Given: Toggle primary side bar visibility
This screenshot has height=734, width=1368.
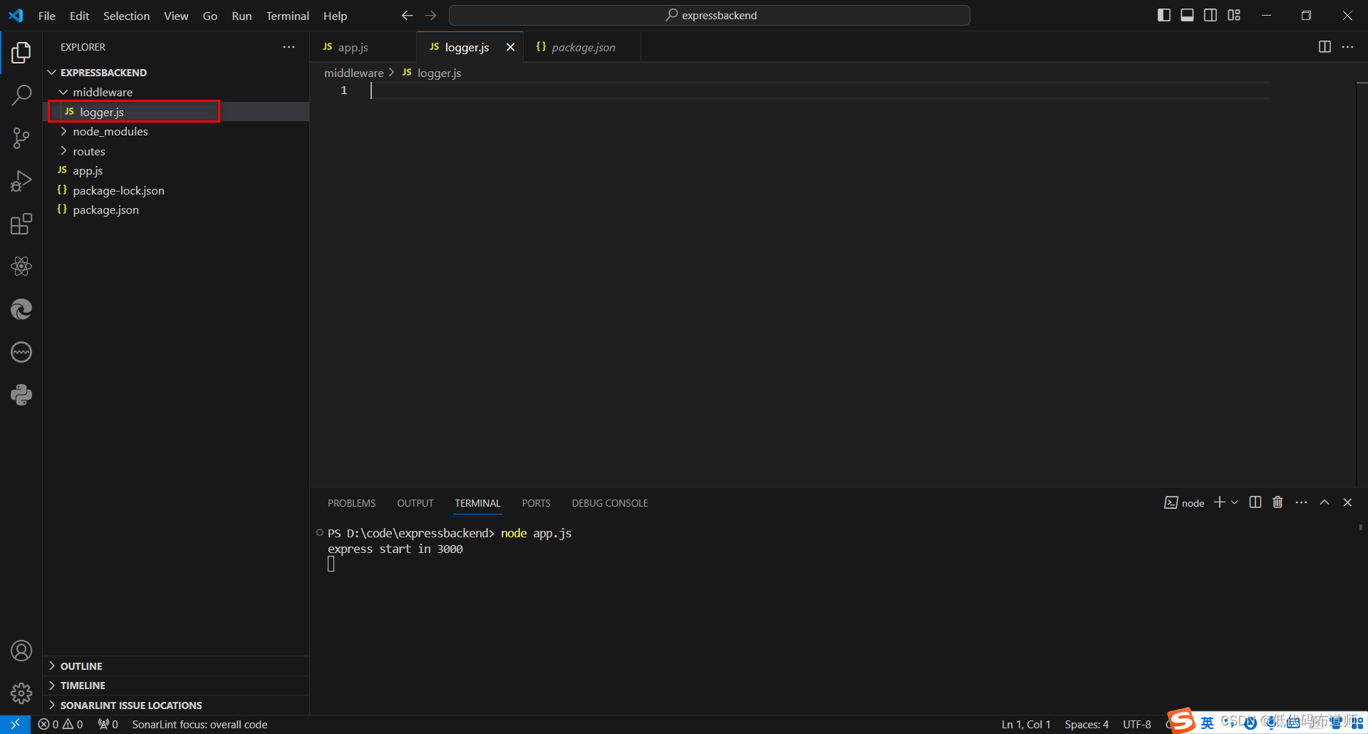Looking at the screenshot, I should tap(1164, 16).
